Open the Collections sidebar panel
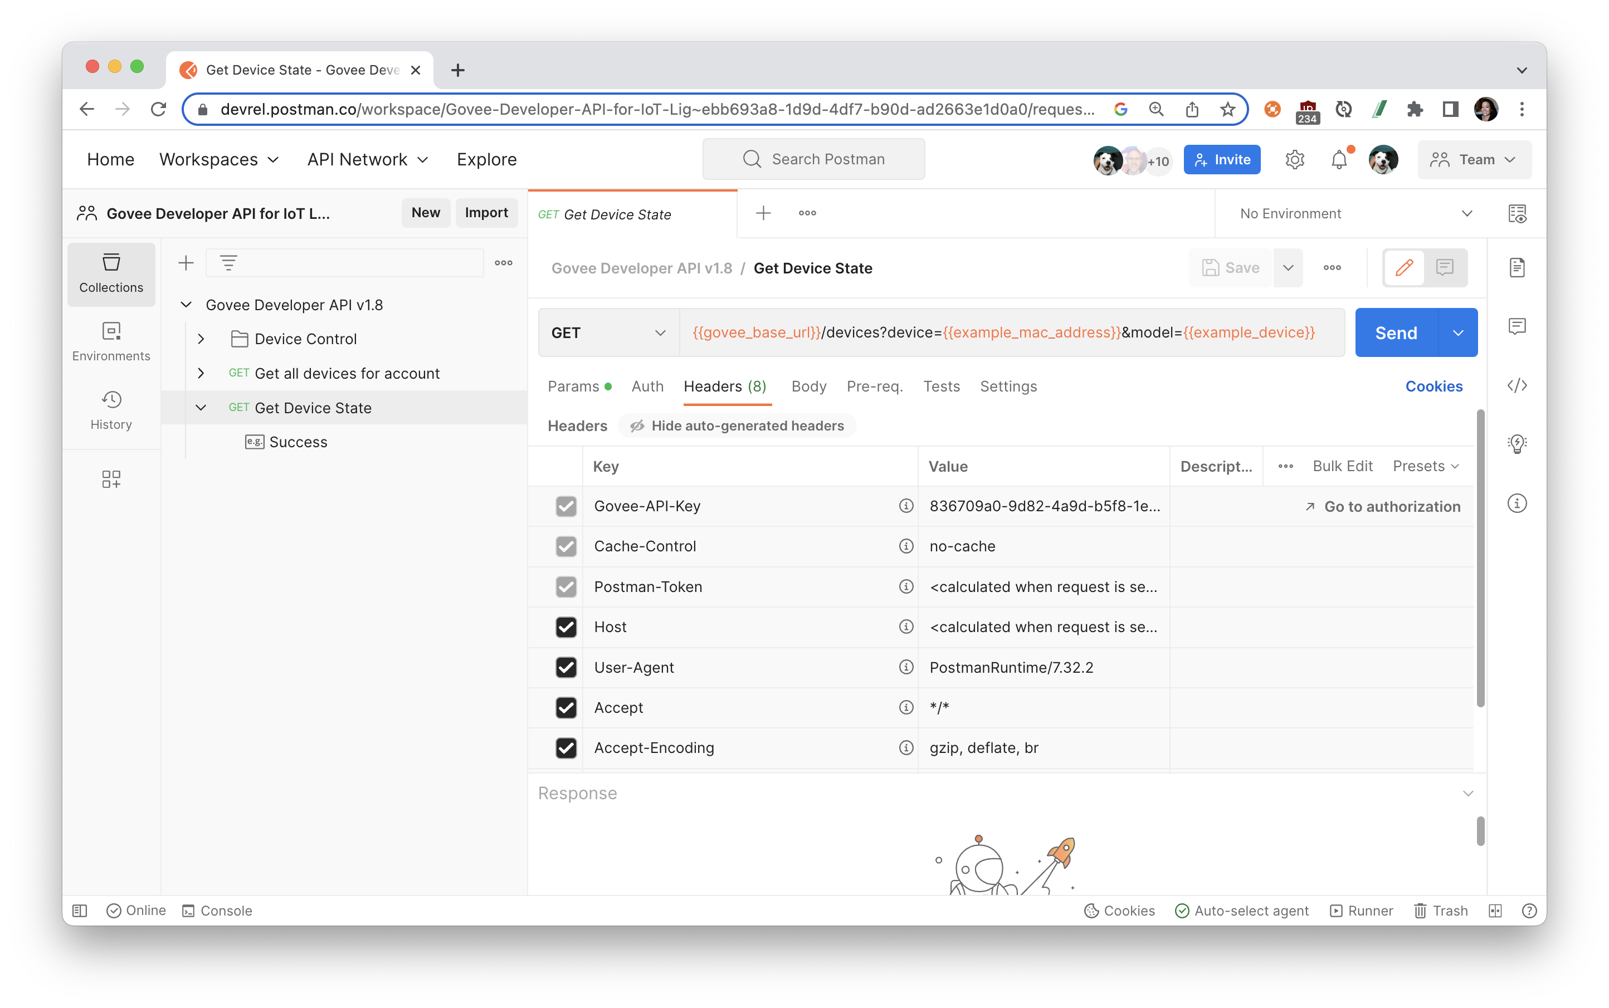This screenshot has height=1008, width=1609. (x=111, y=273)
